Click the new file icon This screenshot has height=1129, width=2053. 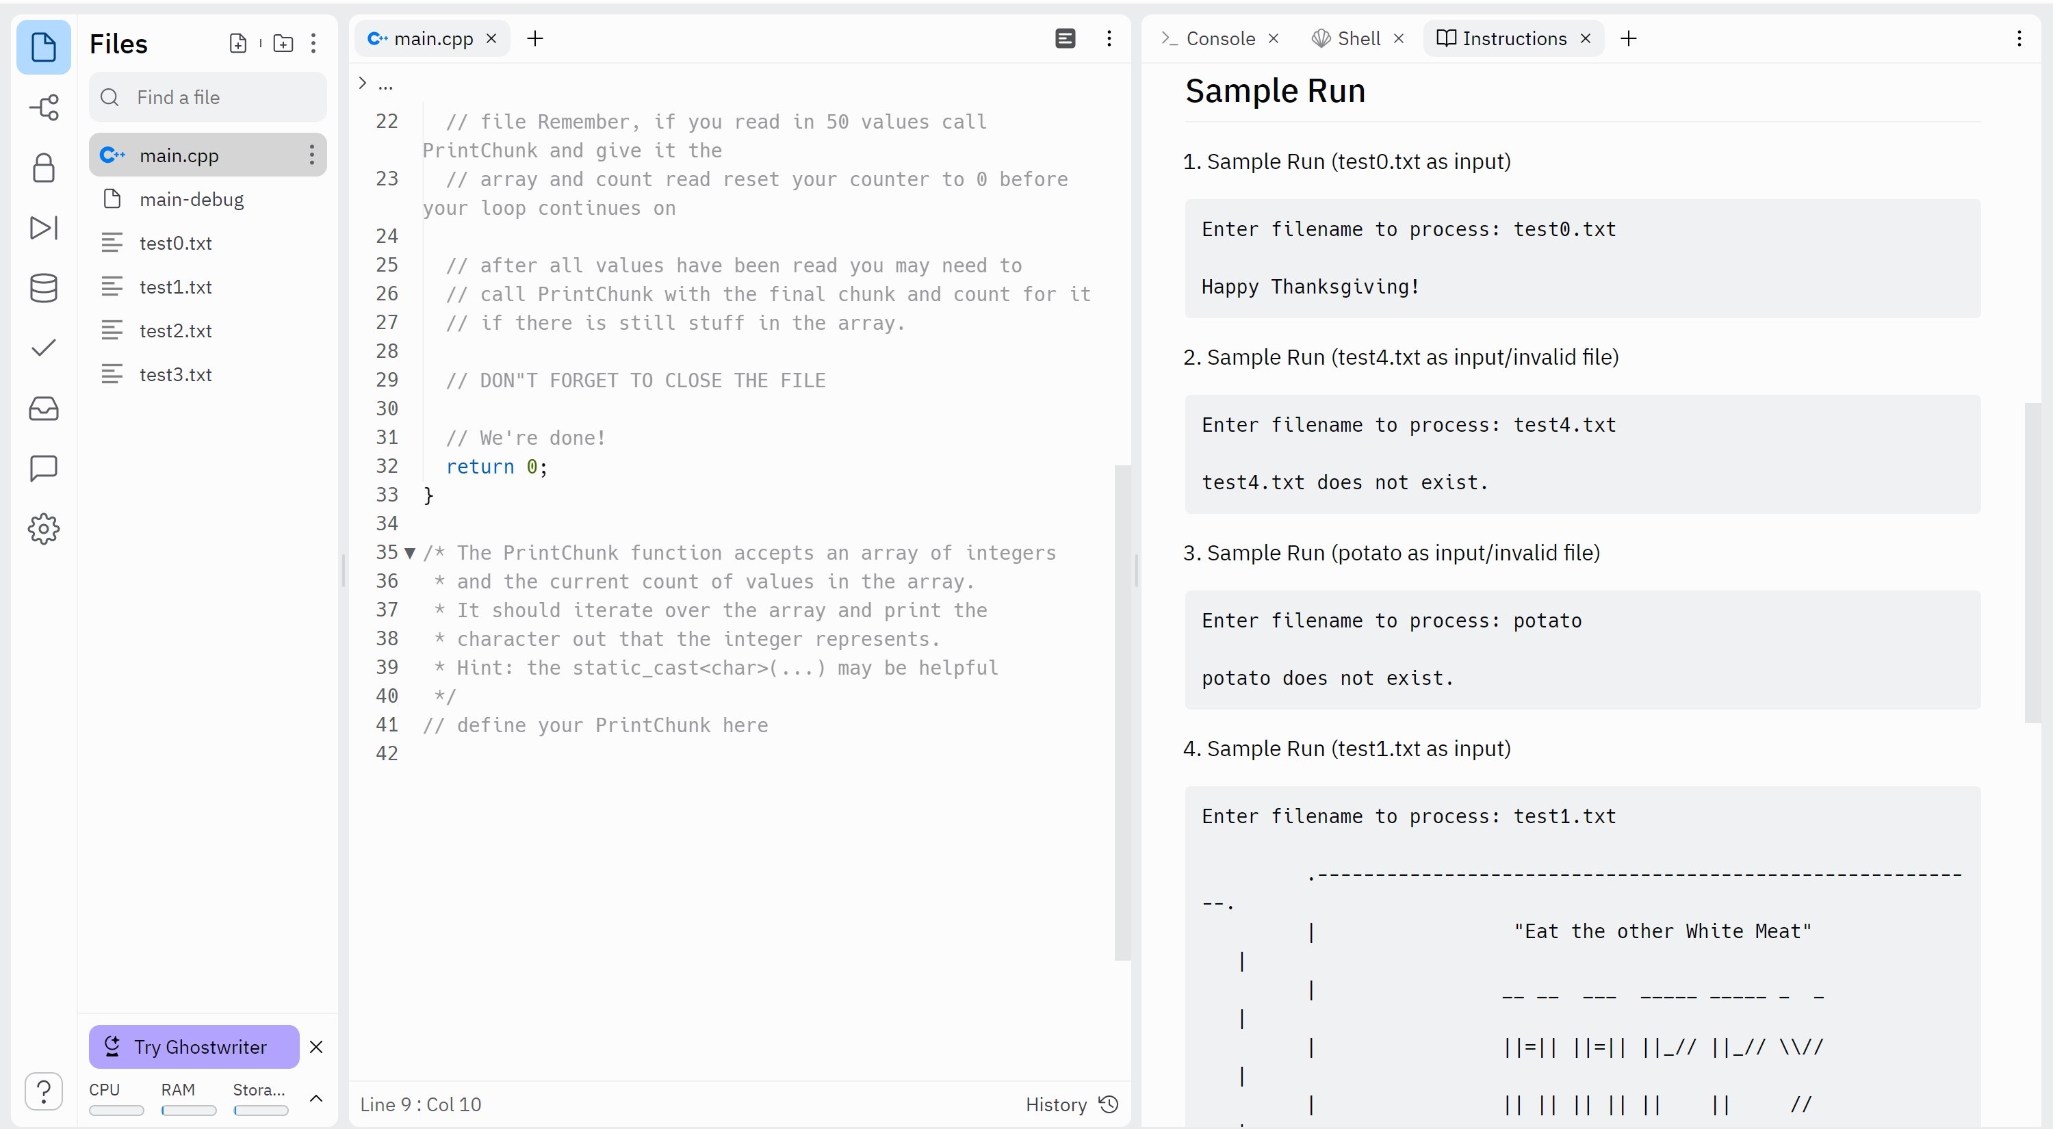click(237, 43)
